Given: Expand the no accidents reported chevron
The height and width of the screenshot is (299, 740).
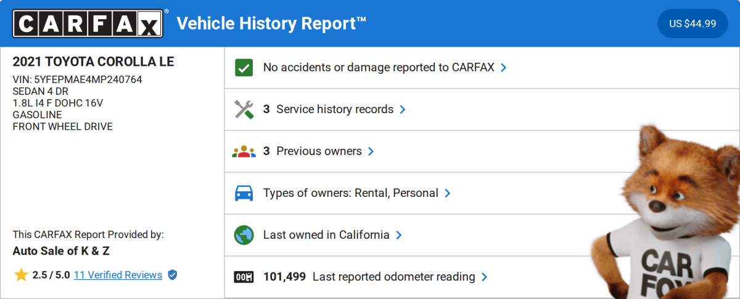Looking at the screenshot, I should 504,68.
